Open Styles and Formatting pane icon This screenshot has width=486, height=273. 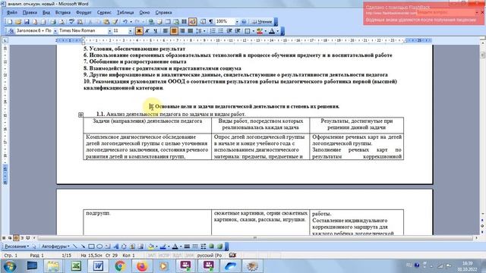tap(11, 30)
